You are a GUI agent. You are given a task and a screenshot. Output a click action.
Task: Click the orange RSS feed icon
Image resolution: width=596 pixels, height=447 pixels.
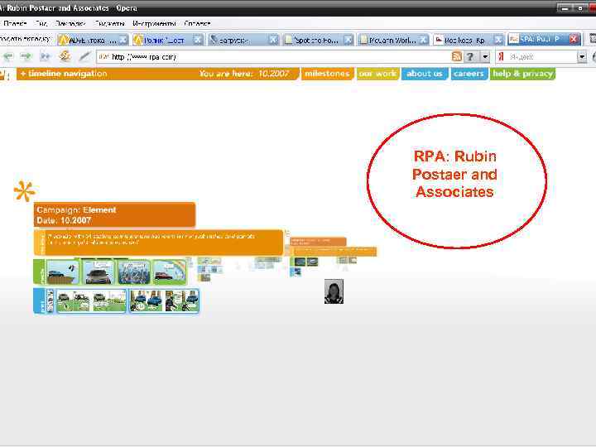[x=456, y=56]
